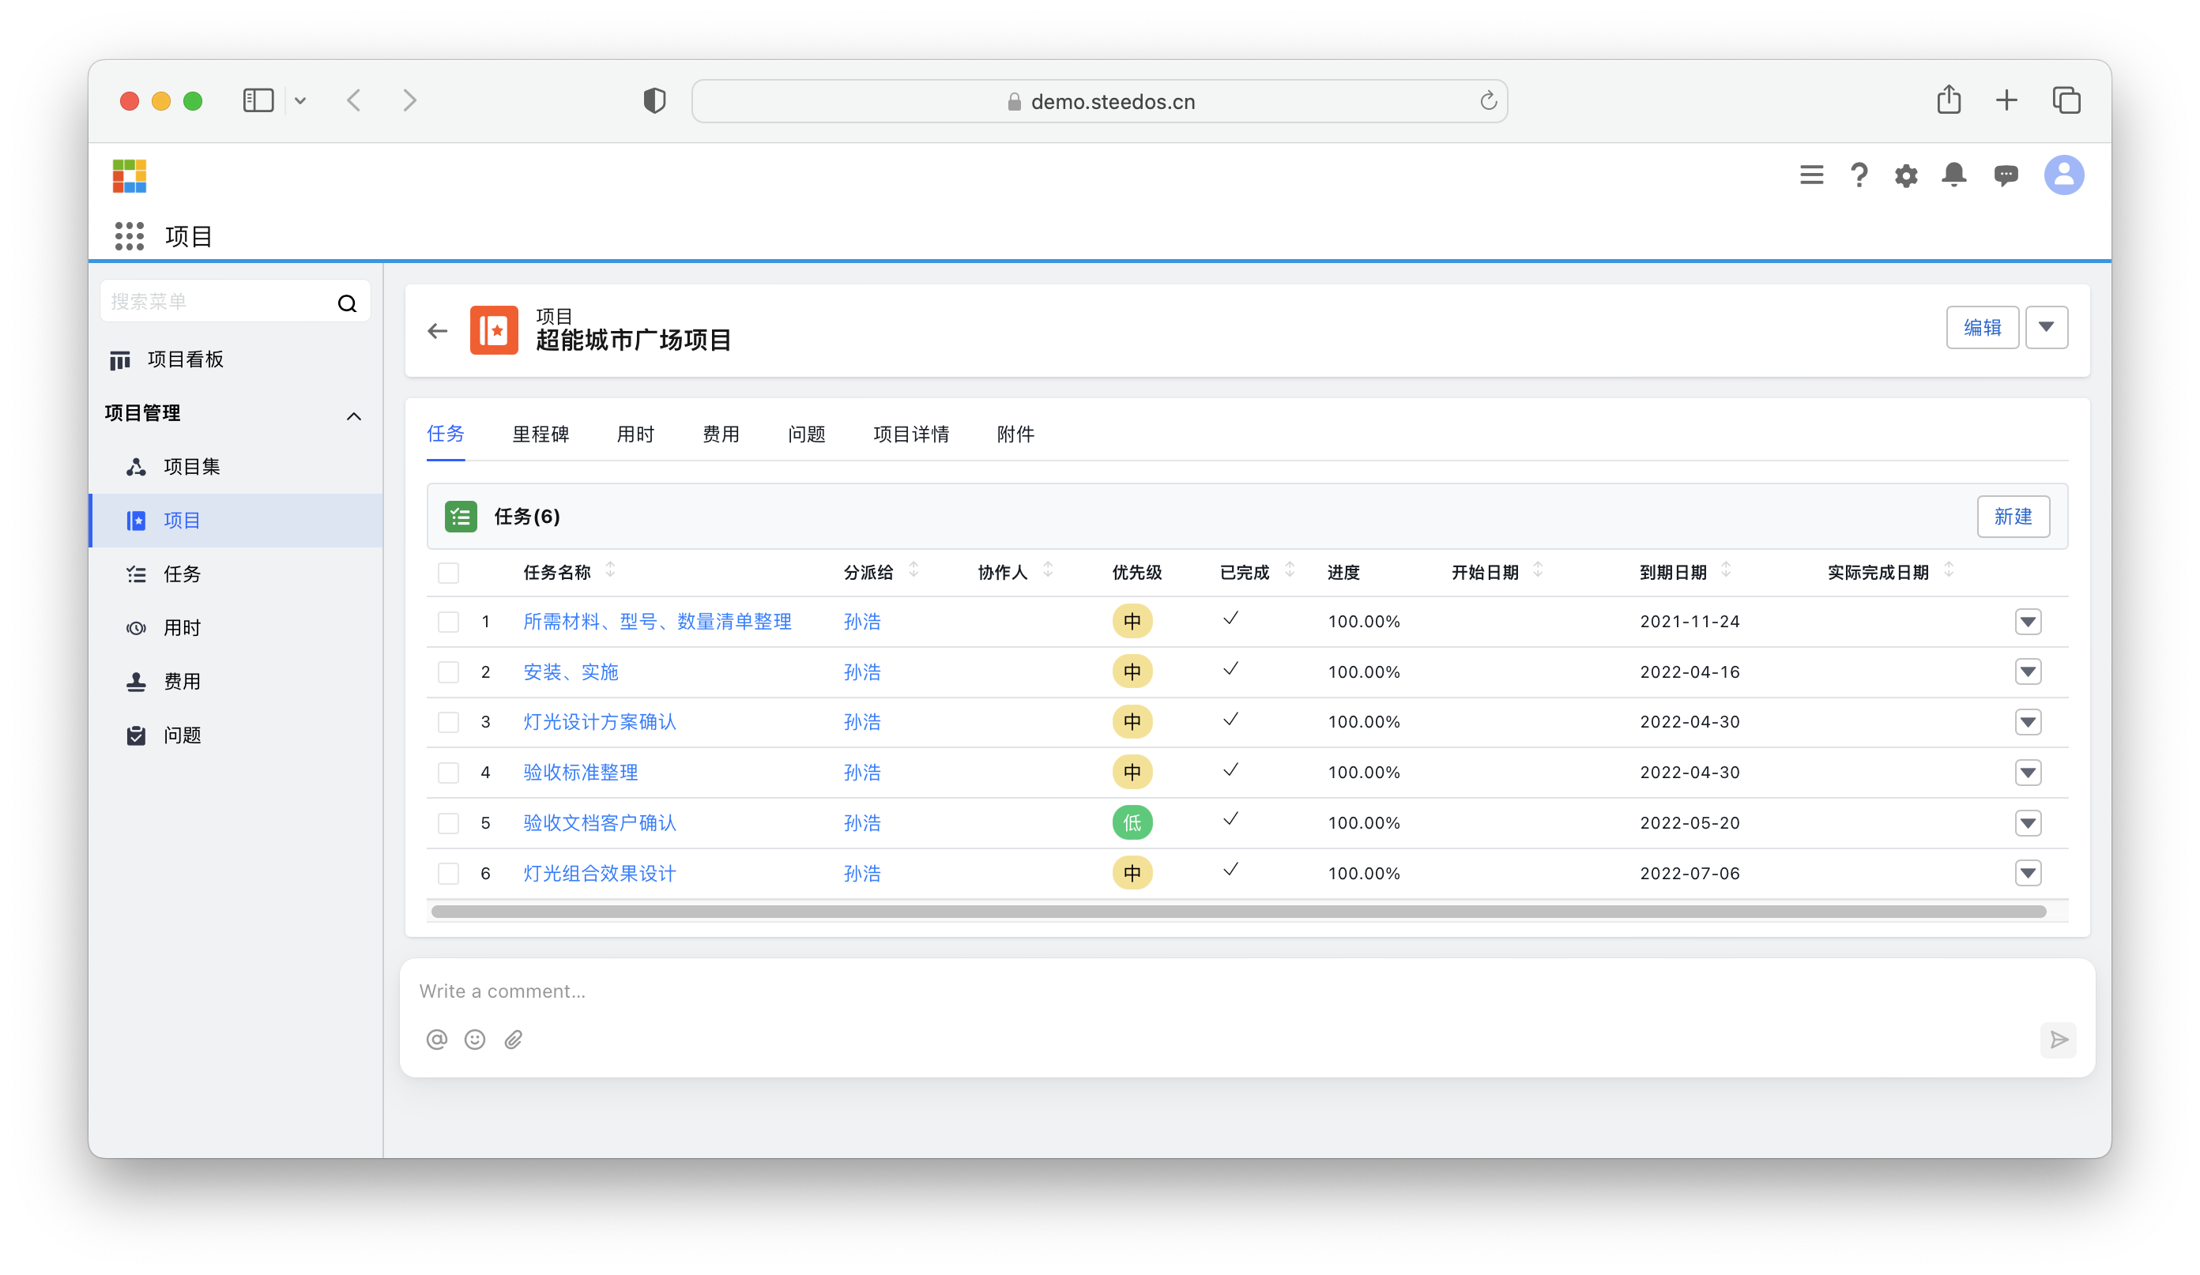Go back with the left arrow

click(437, 331)
